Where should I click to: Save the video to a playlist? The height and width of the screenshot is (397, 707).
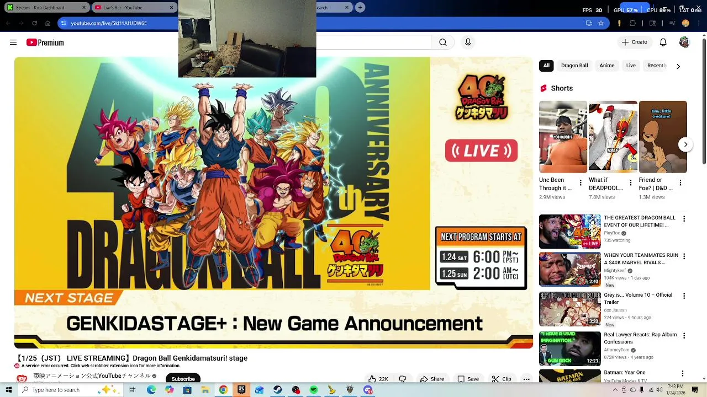[468, 379]
